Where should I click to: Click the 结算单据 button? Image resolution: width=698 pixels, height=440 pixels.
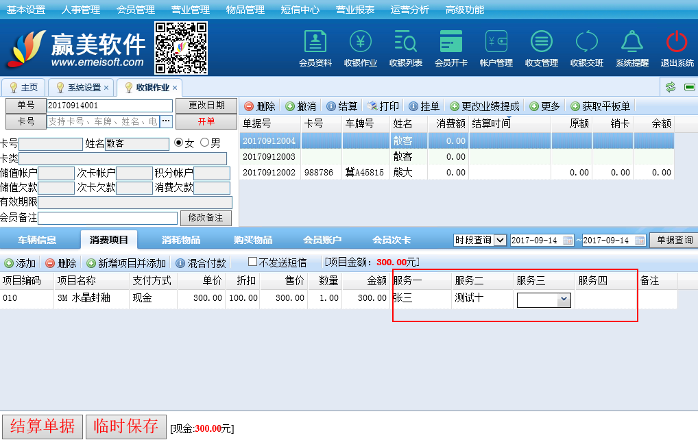(x=43, y=426)
